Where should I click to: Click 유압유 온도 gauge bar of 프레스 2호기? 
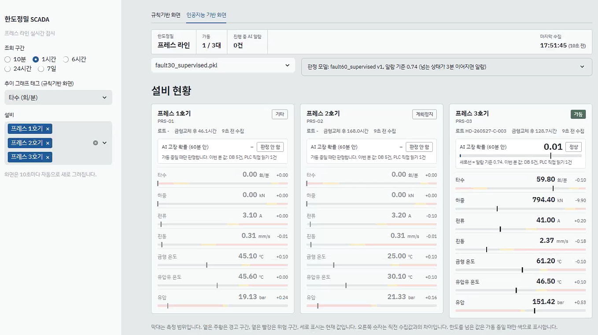[372, 285]
